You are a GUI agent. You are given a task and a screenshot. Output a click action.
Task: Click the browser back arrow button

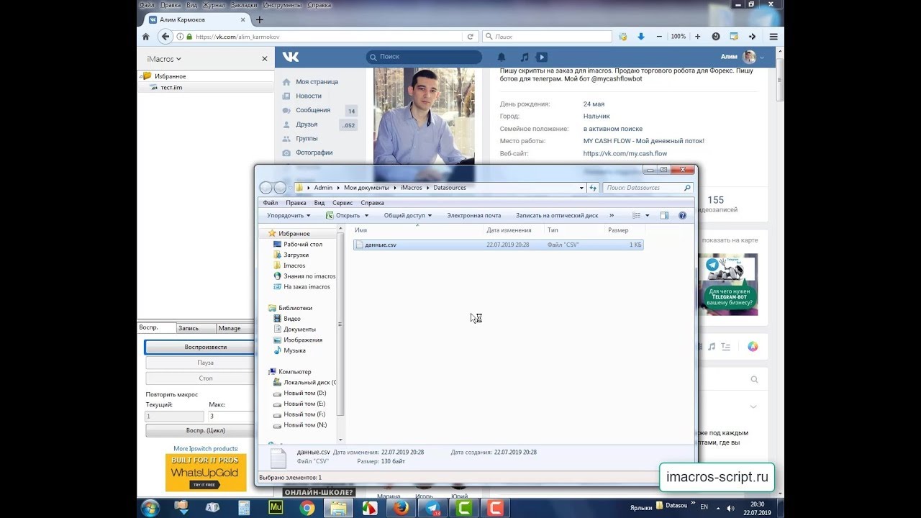pos(165,37)
